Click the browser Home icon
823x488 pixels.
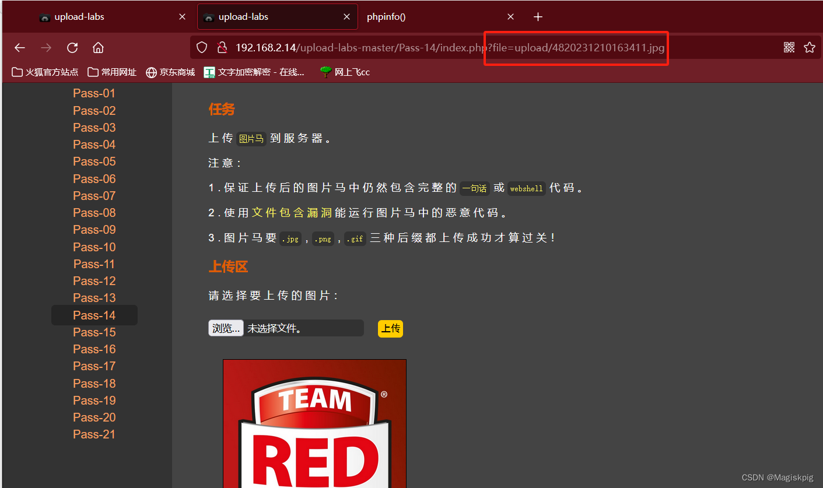97,48
